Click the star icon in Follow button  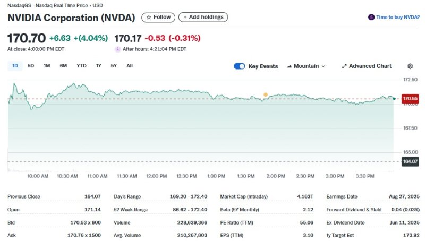tap(149, 17)
